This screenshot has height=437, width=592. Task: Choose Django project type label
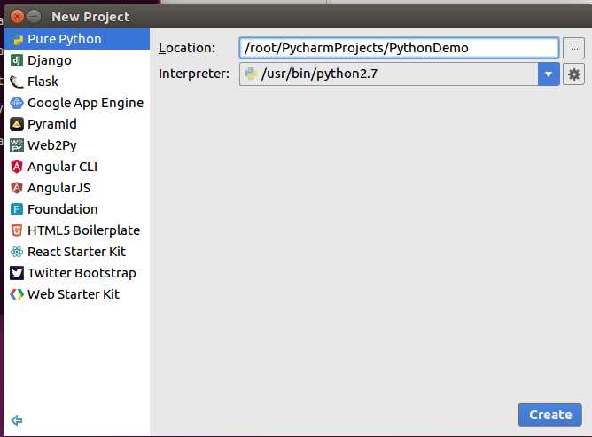click(50, 60)
